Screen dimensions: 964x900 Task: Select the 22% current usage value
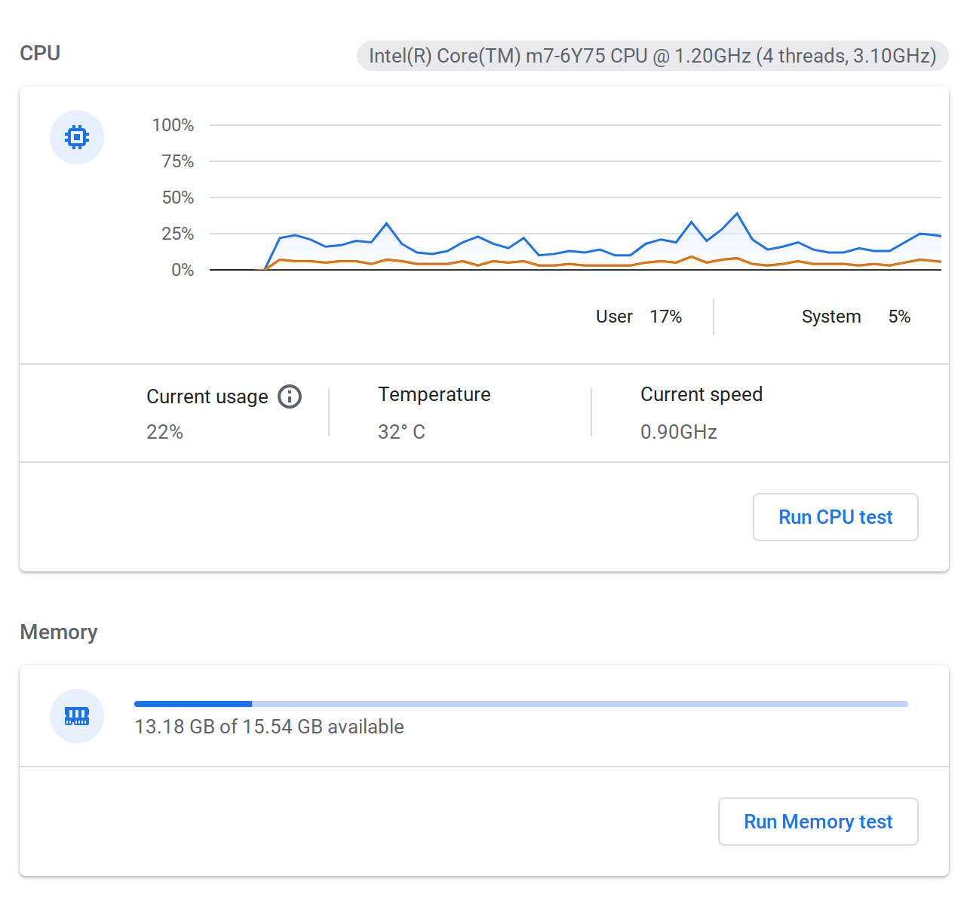tap(164, 432)
